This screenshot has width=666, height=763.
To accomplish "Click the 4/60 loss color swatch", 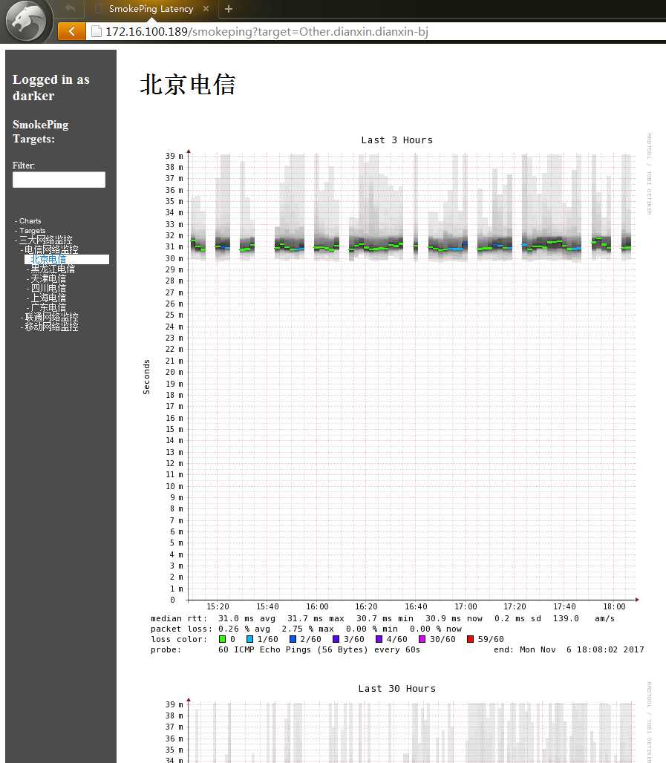I will pyautogui.click(x=379, y=639).
